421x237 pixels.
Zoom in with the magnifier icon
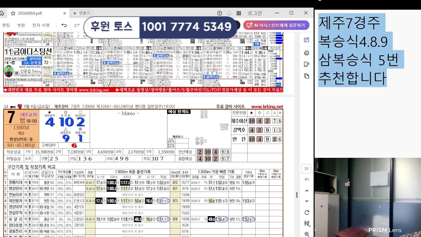[307, 234]
